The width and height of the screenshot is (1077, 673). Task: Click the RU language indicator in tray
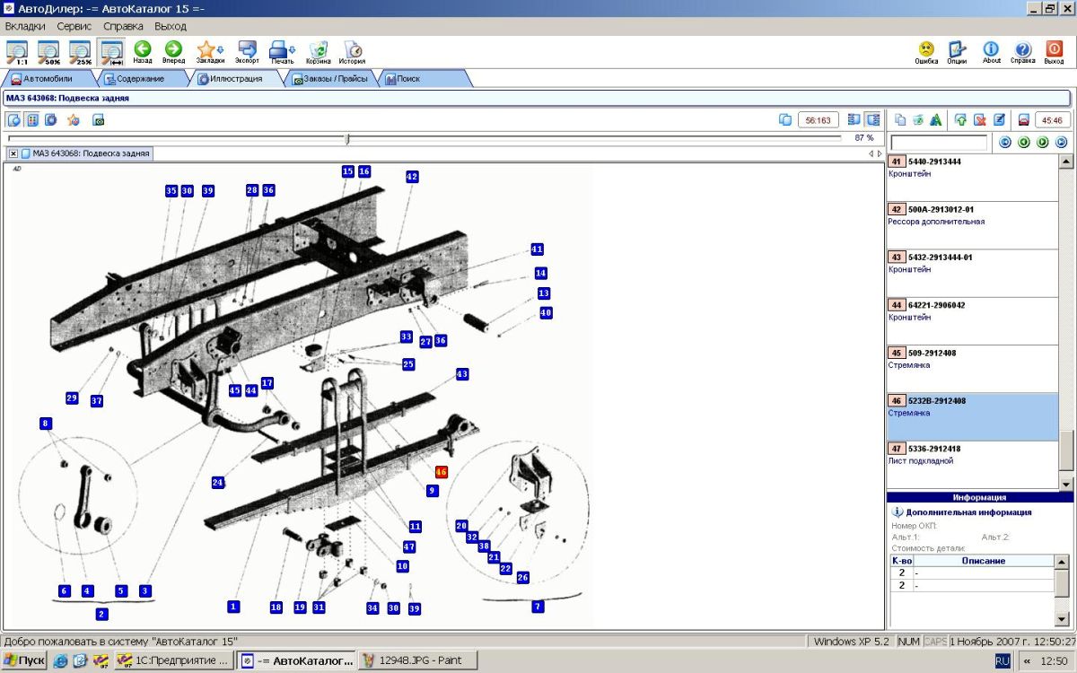pyautogui.click(x=1003, y=660)
